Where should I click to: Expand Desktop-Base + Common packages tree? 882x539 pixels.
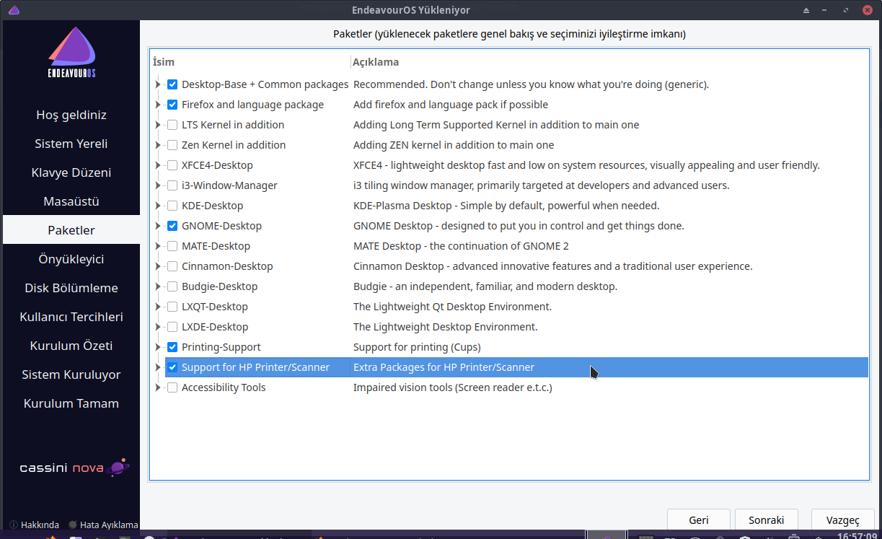[158, 84]
